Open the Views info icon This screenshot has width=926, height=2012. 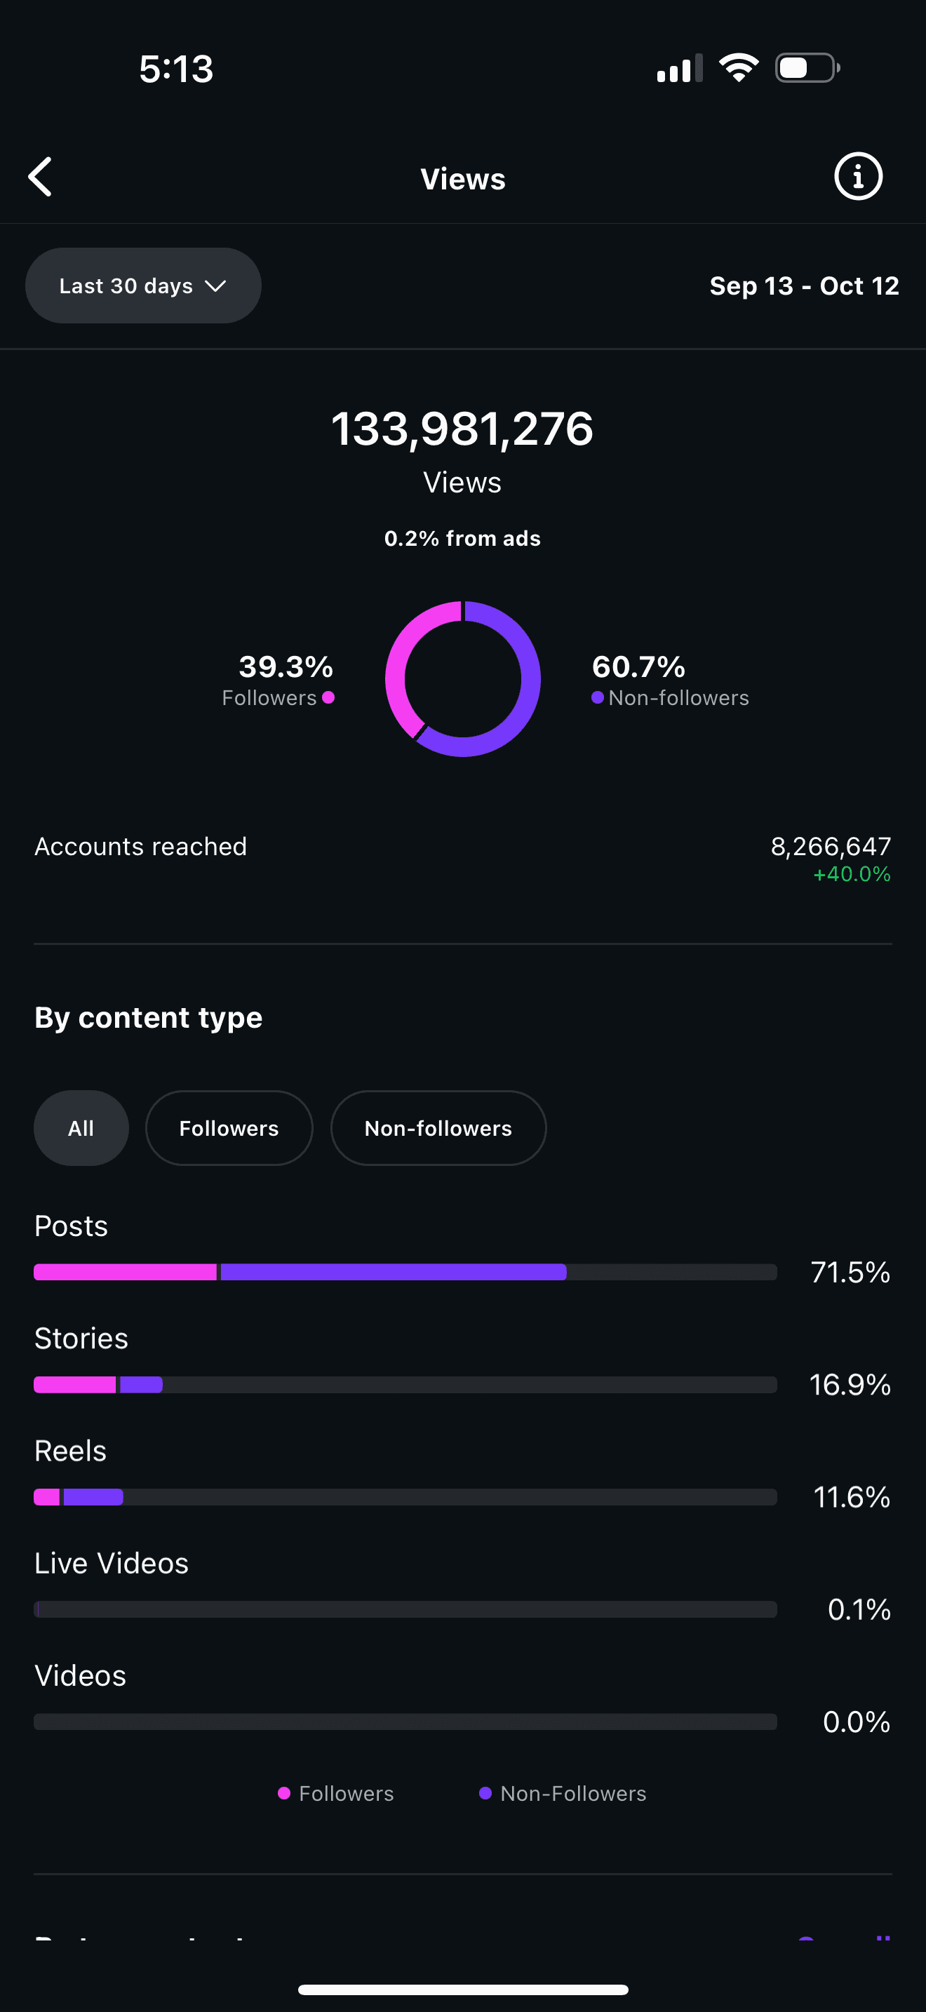click(858, 177)
